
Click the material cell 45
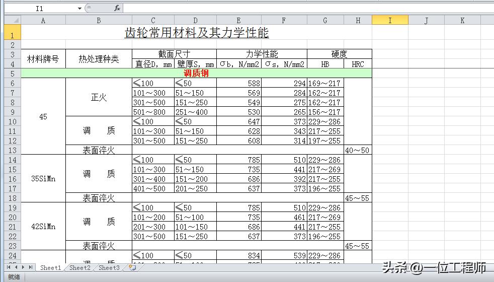click(x=43, y=116)
